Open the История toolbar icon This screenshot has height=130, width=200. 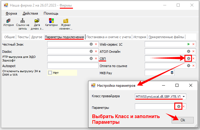click(8, 21)
